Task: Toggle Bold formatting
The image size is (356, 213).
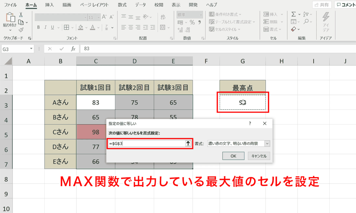Action: click(38, 27)
